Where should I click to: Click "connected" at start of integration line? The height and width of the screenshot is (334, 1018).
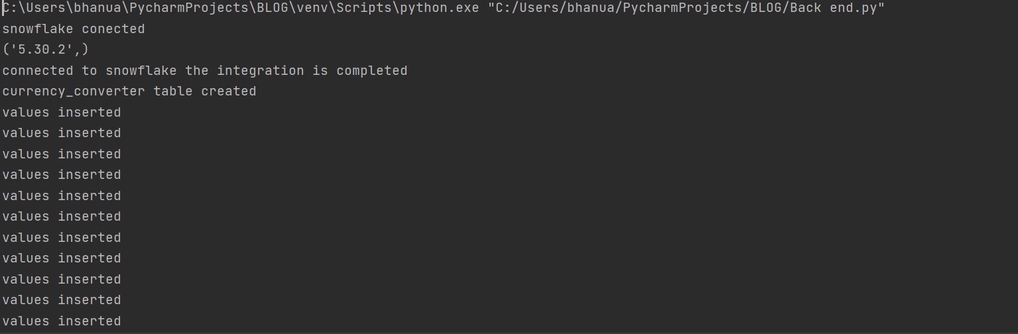click(38, 71)
